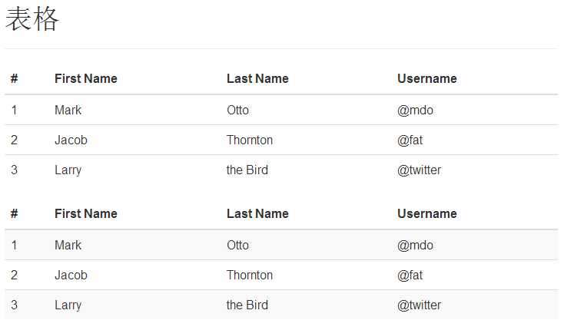The width and height of the screenshot is (564, 330).
Task: Click @twitter username in the top table
Action: 419,170
